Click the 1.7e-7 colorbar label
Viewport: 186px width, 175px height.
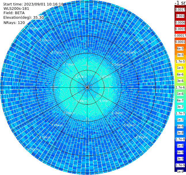coord(180,113)
